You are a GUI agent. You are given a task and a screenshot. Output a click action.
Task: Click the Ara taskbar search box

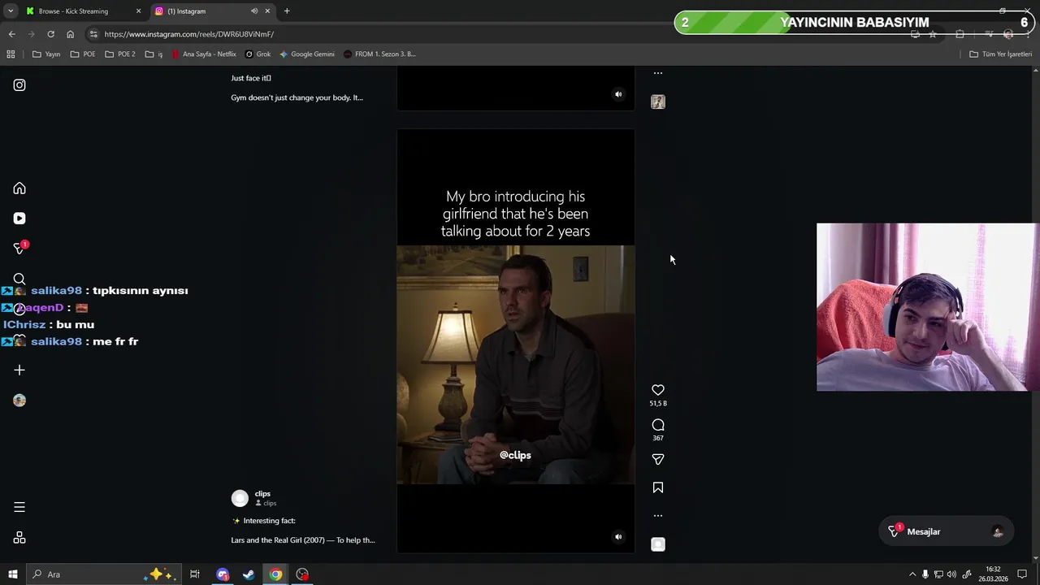(x=104, y=574)
